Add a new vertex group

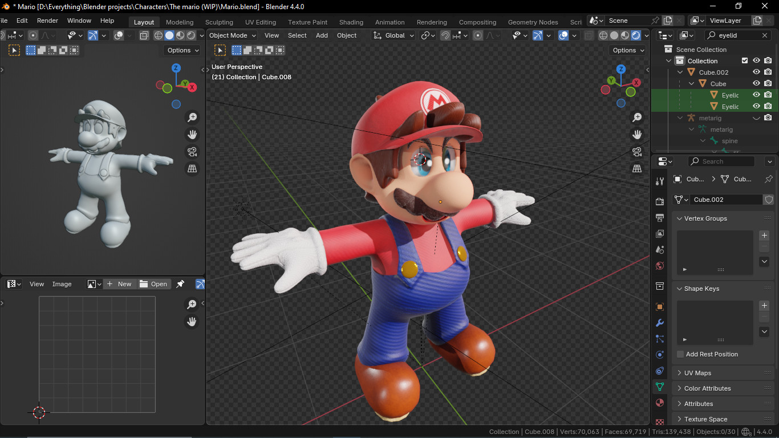[765, 236]
